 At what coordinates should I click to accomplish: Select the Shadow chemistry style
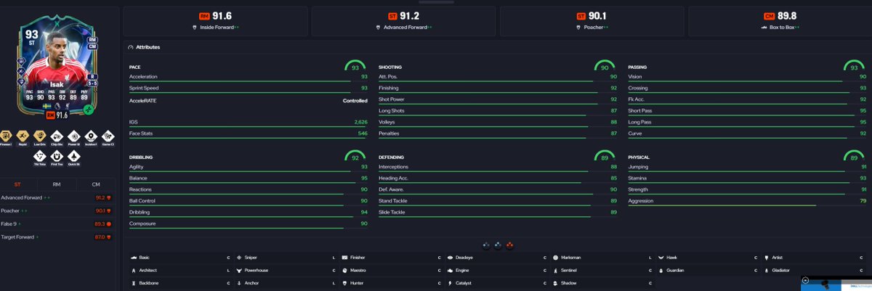pos(602,282)
